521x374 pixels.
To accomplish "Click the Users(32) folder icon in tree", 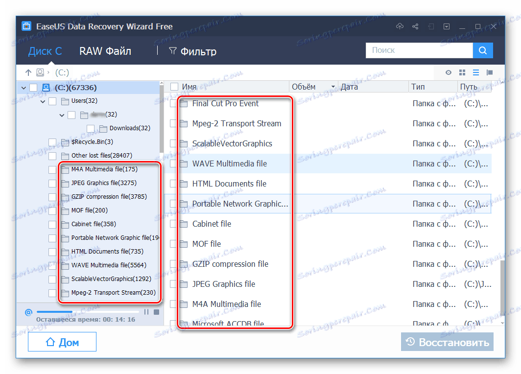I will [65, 101].
